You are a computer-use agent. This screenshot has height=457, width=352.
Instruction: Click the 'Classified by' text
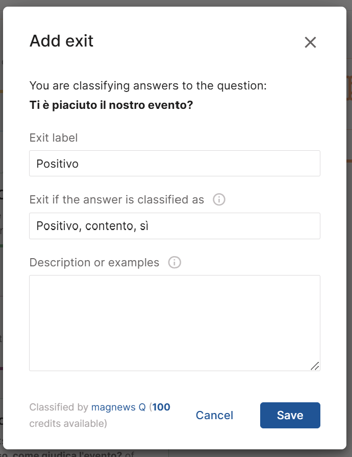59,407
